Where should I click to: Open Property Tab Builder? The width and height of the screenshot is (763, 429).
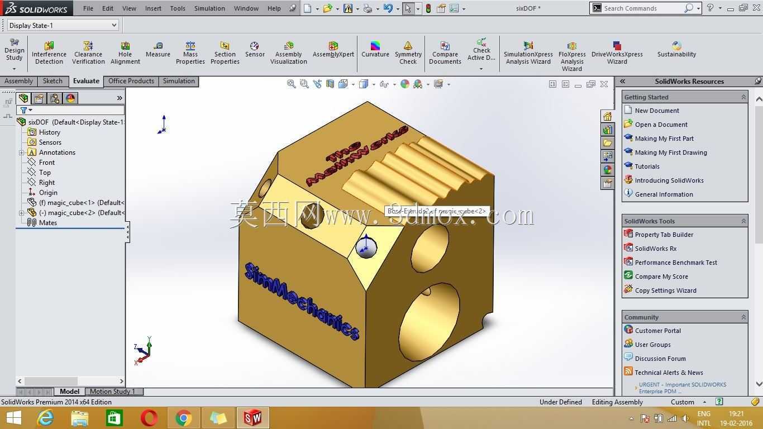664,235
